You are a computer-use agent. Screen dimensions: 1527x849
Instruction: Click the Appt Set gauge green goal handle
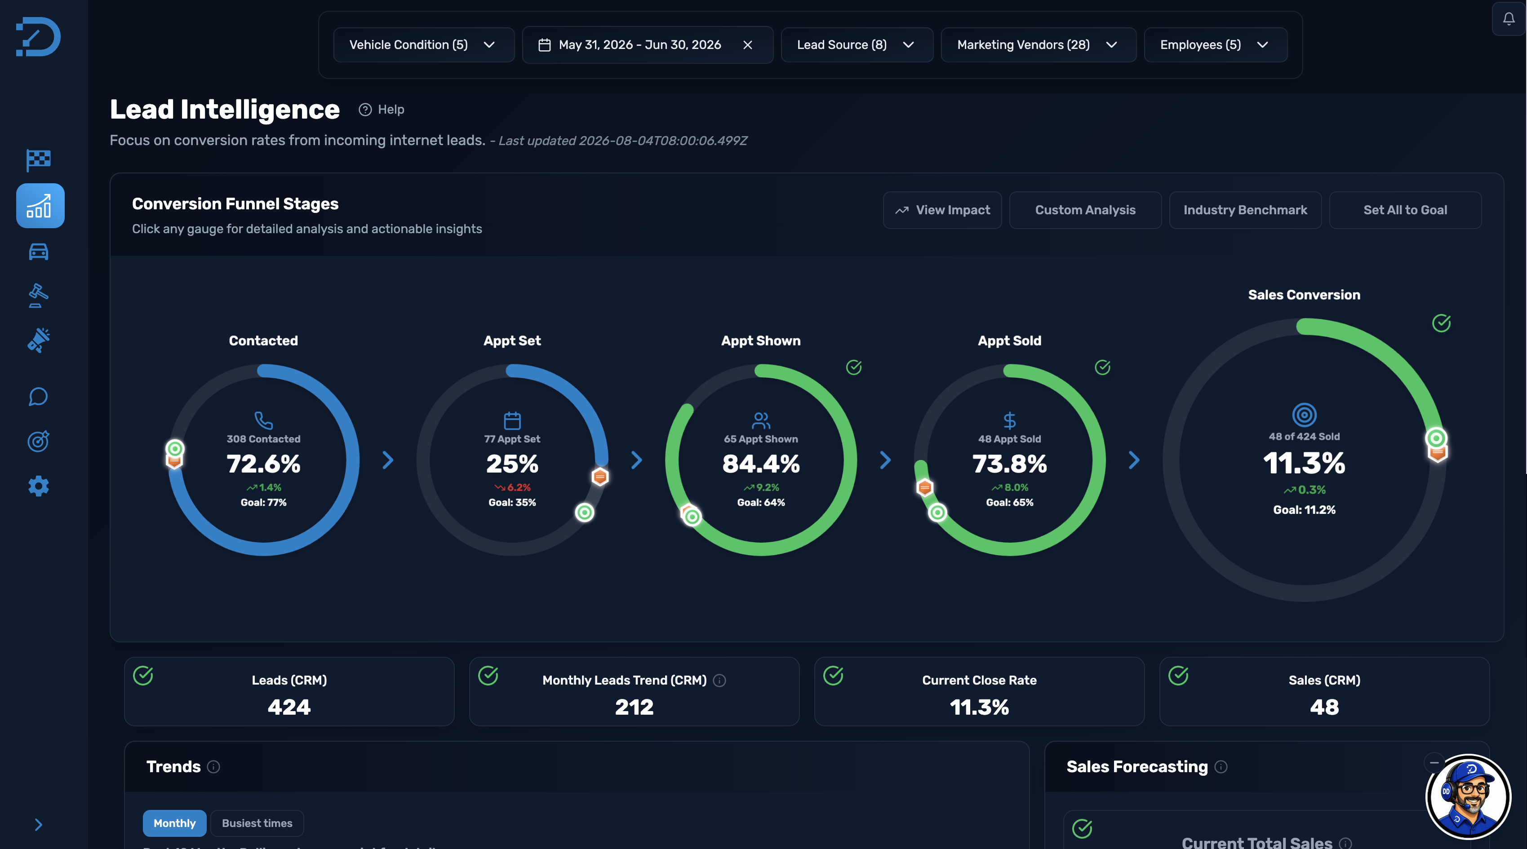[585, 512]
